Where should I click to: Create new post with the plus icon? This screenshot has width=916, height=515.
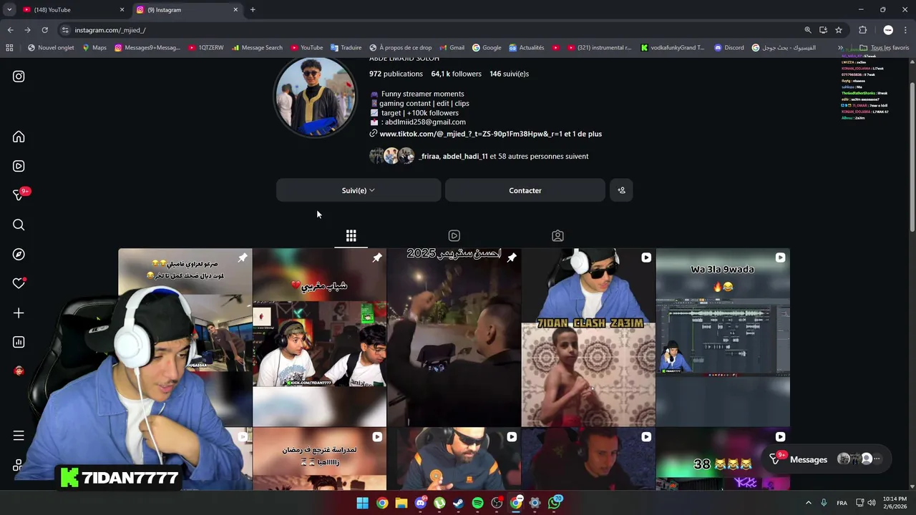coord(19,313)
